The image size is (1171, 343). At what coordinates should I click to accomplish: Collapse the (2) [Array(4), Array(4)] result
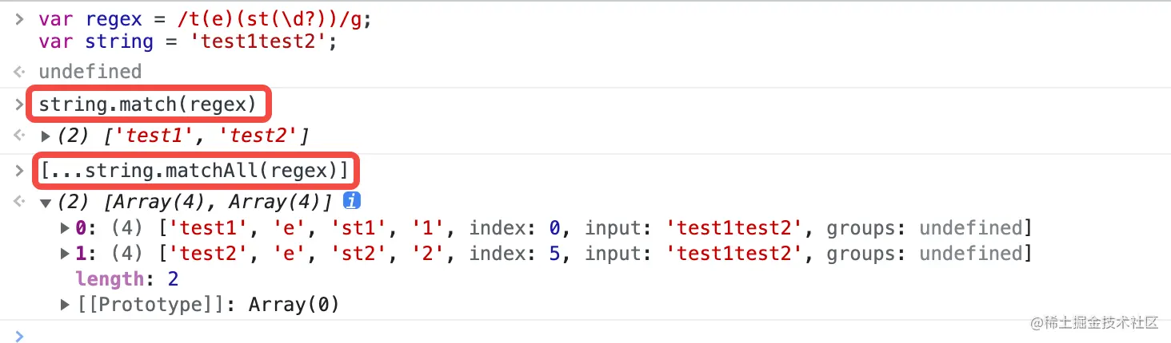coord(46,203)
